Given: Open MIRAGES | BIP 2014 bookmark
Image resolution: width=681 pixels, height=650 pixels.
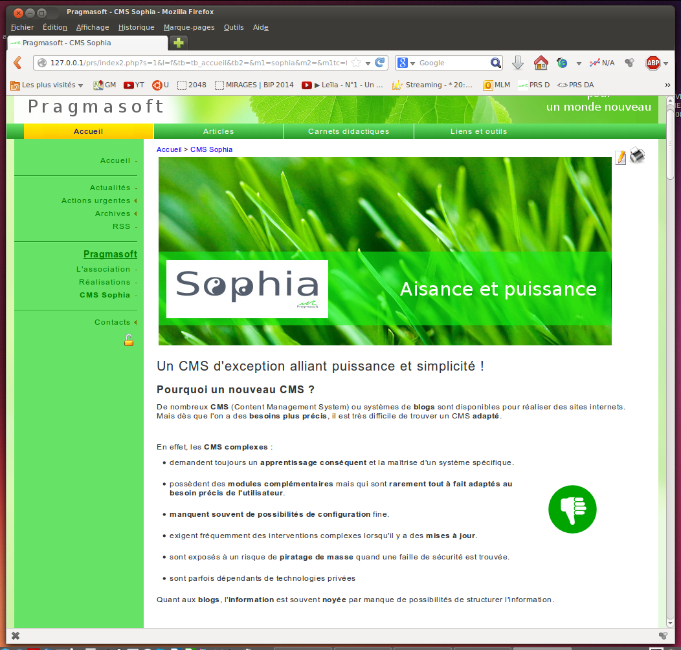Looking at the screenshot, I should coord(254,85).
